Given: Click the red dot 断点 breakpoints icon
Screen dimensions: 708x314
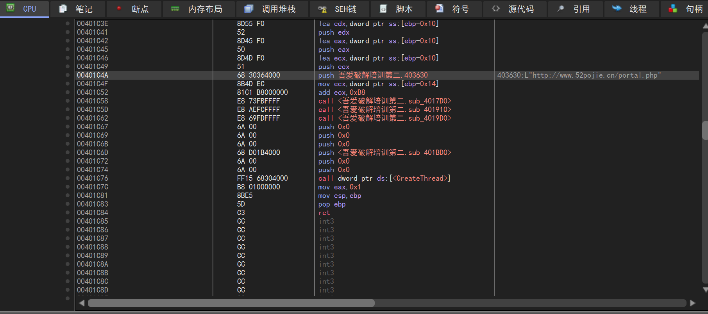Looking at the screenshot, I should pyautogui.click(x=119, y=8).
